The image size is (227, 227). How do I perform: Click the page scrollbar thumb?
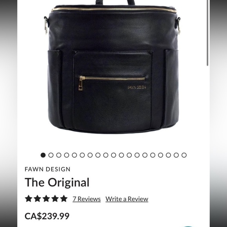pos(207,33)
